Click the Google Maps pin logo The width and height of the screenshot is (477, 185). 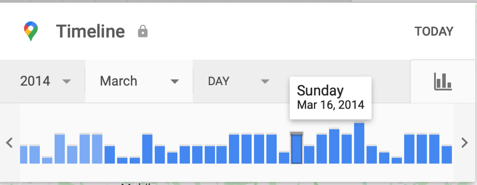[31, 31]
